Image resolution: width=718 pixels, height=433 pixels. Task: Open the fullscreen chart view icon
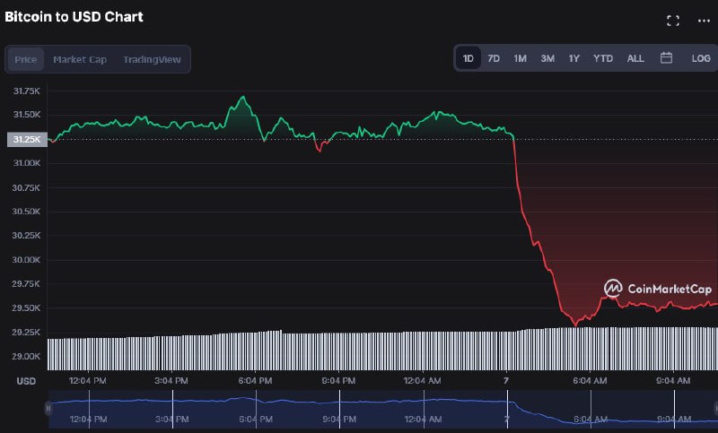tap(672, 21)
